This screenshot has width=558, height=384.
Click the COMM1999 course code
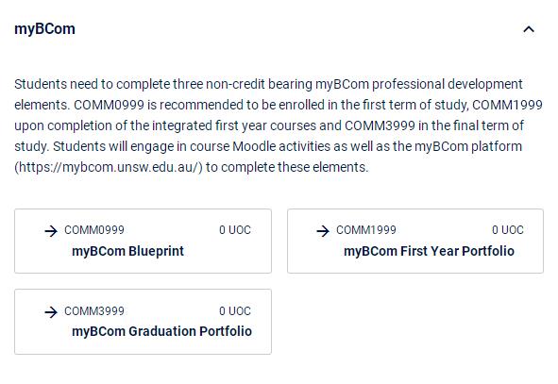point(366,230)
